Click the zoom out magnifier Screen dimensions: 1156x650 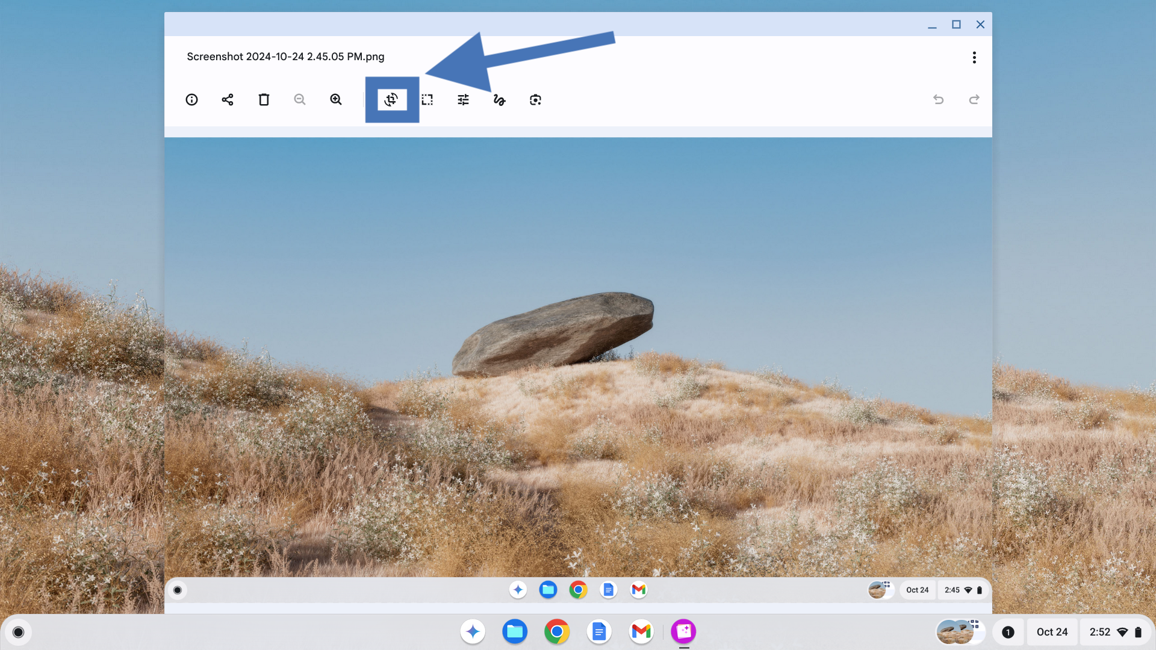pyautogui.click(x=300, y=100)
